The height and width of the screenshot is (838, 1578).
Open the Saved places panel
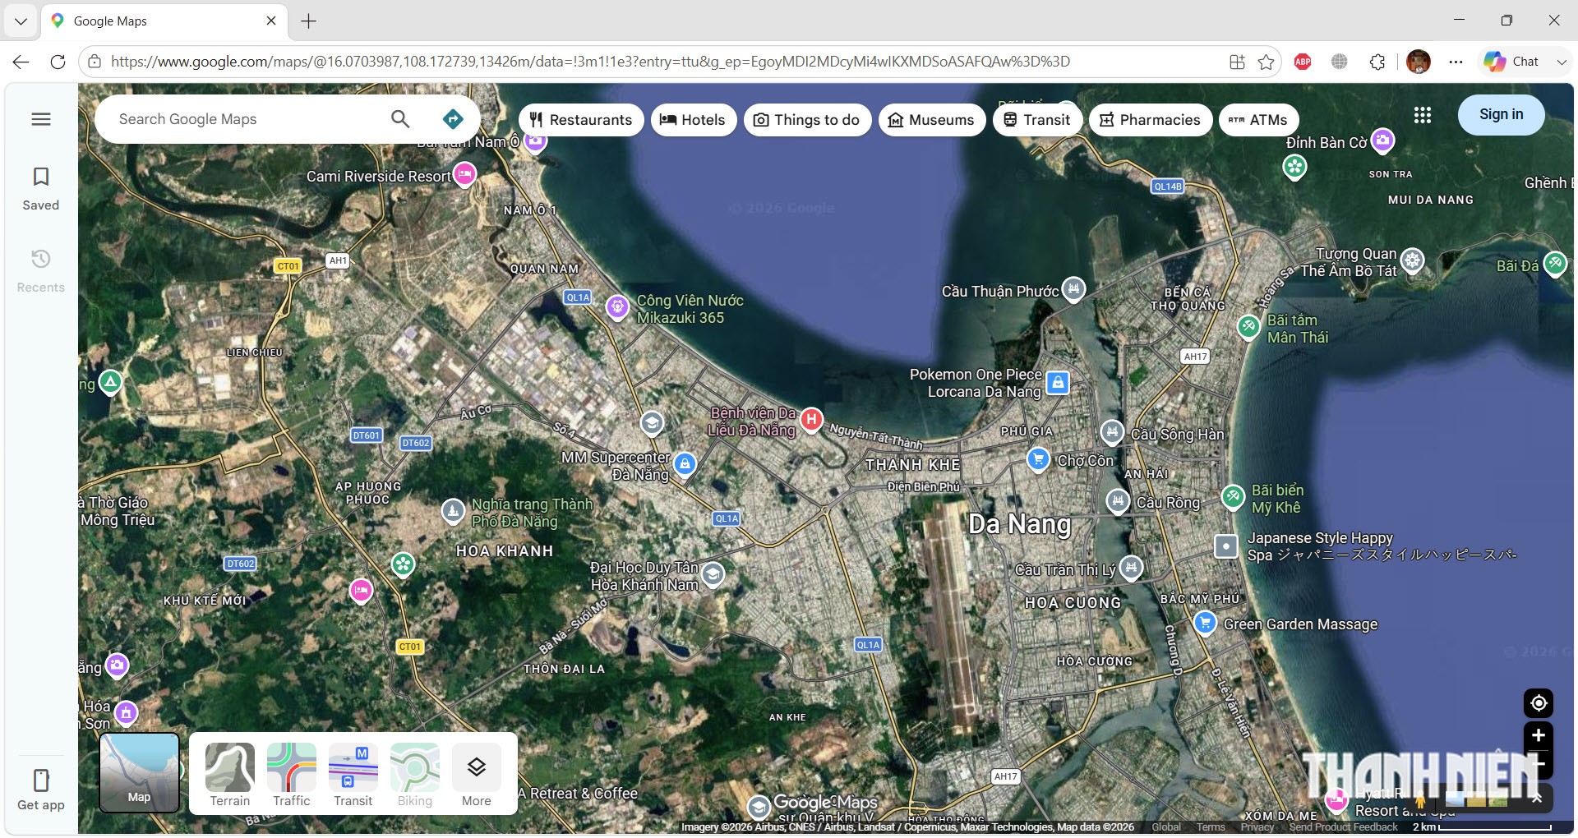point(41,189)
